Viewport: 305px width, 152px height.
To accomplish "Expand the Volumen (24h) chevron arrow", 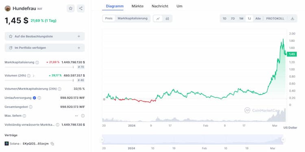I will [x=33, y=76].
